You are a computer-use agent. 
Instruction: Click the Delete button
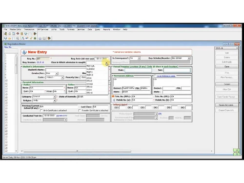(226, 58)
